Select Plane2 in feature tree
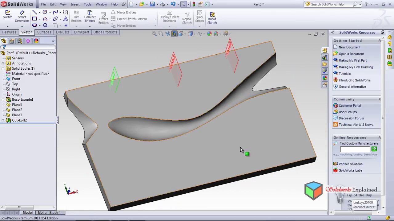Viewport: 394px width, 221px height. 17,110
